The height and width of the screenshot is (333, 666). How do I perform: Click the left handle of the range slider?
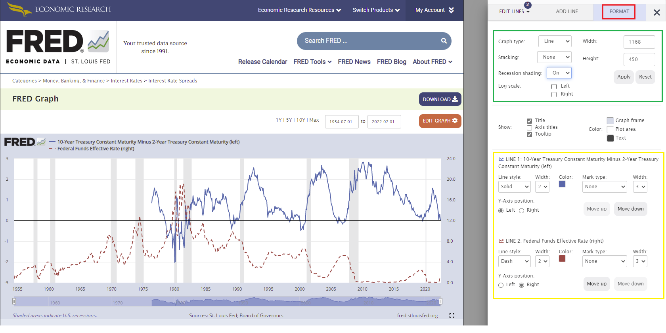tap(14, 301)
